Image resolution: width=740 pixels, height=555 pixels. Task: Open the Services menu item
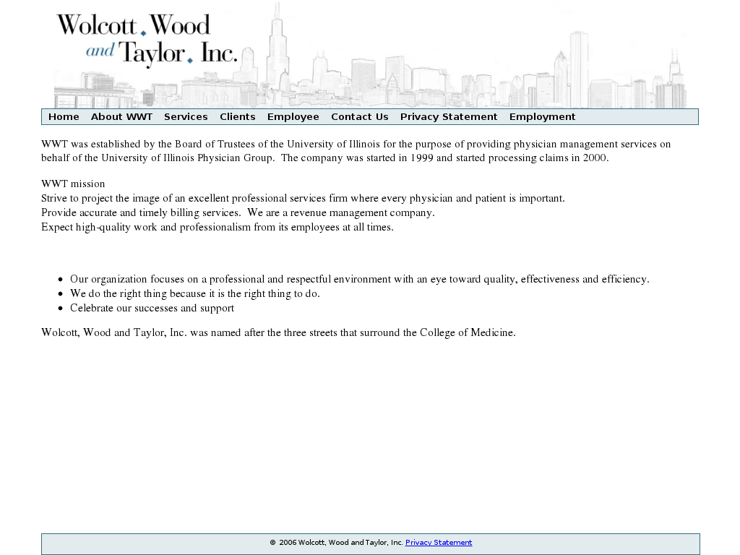(x=186, y=116)
